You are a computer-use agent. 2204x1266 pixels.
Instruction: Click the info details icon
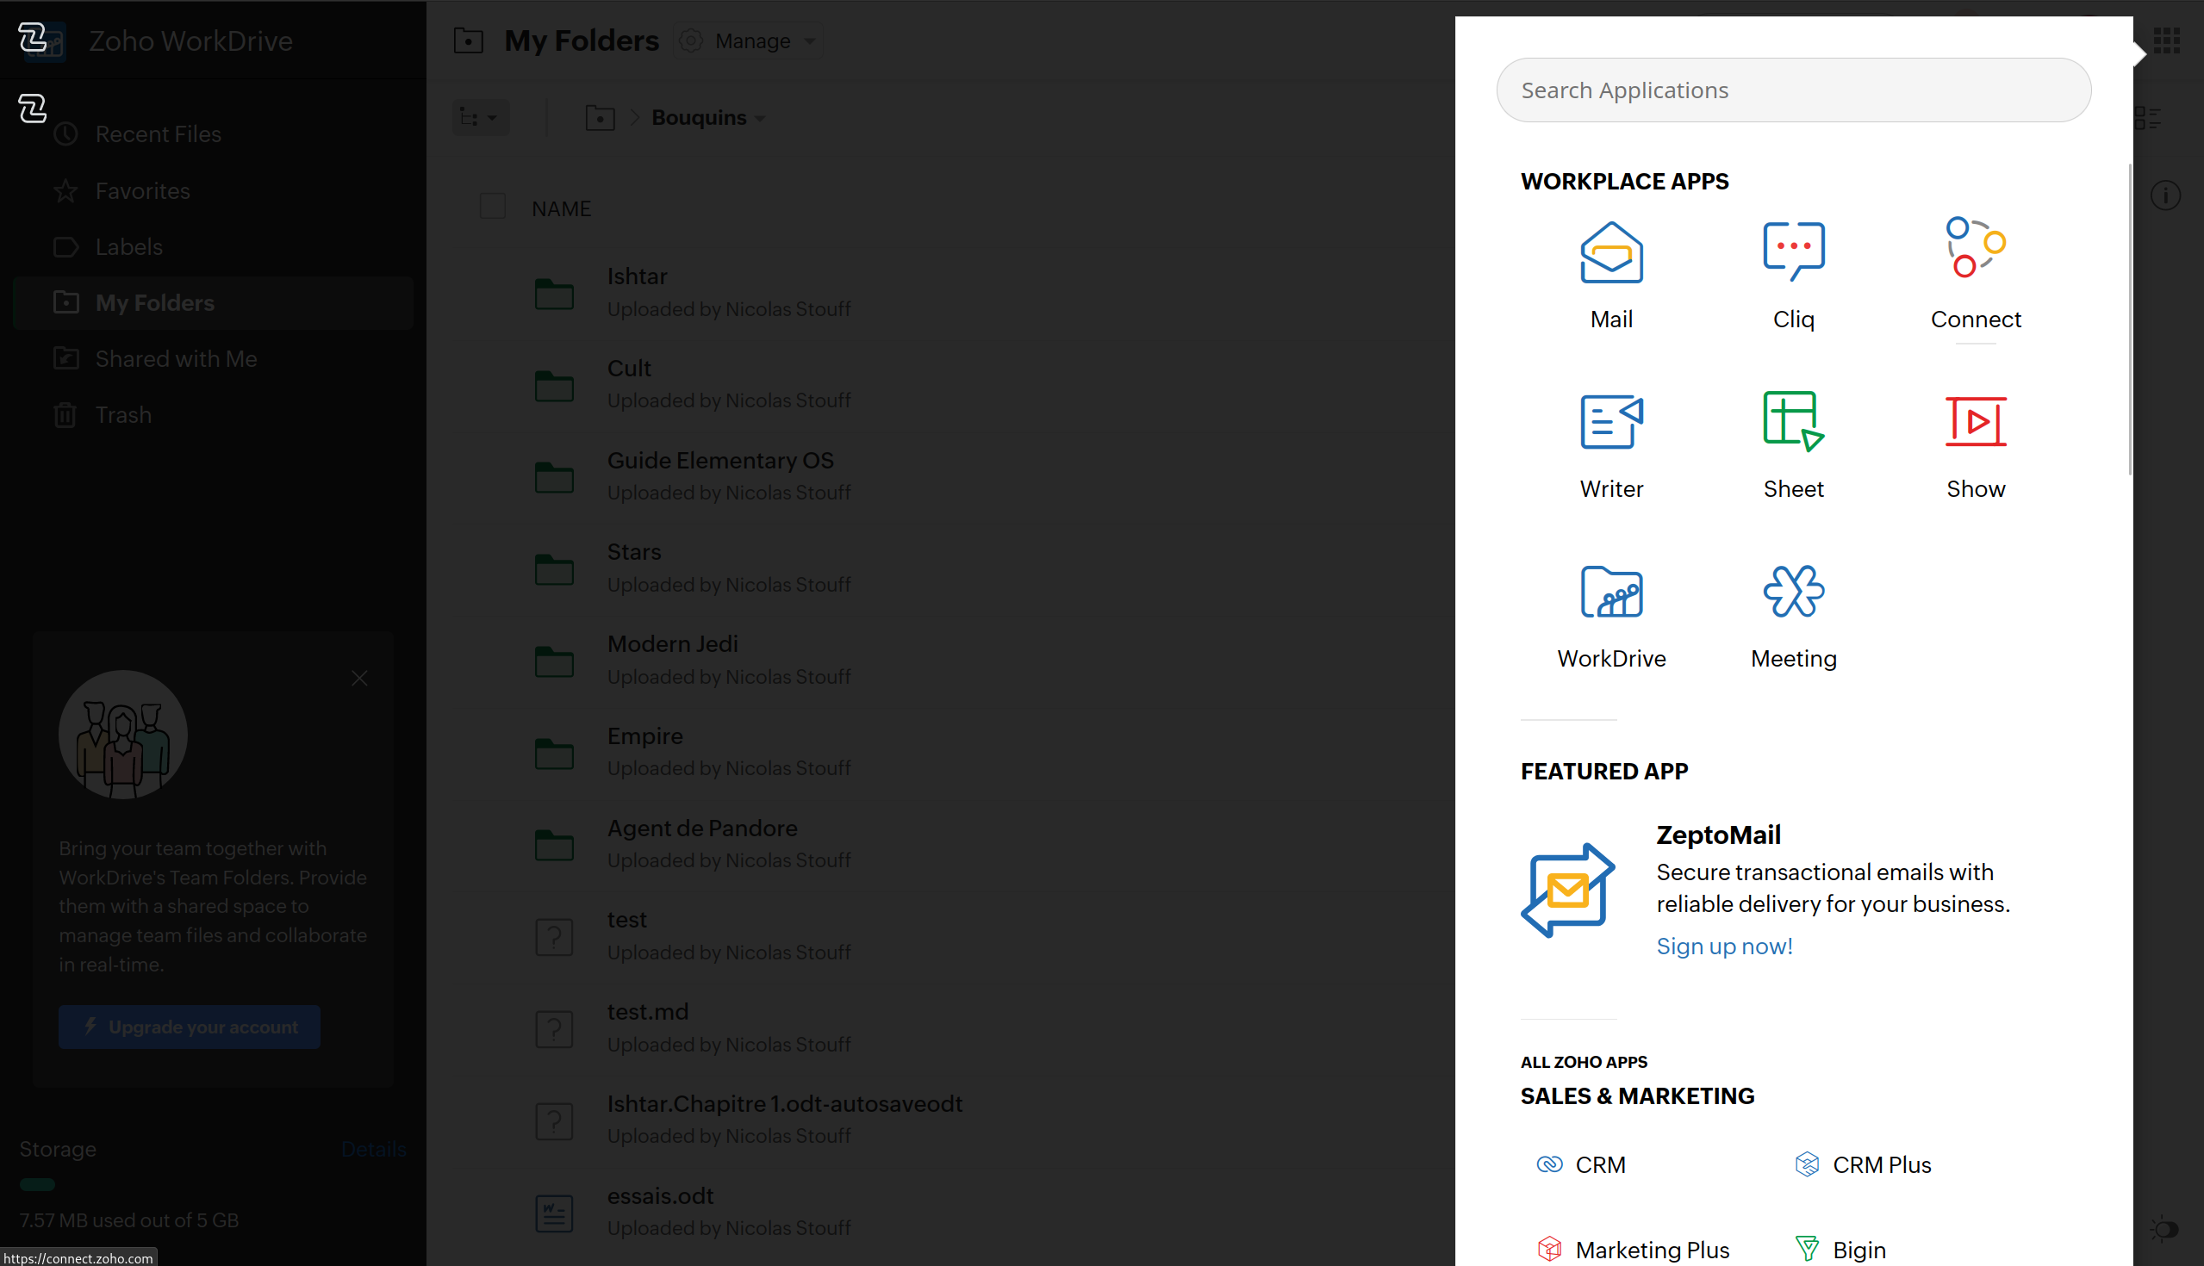pos(2165,195)
